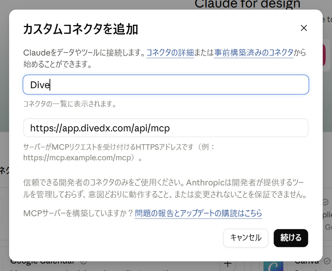Click the 信頼できる開発者のコネクタ warning text
Screen dimensions: 332x271
point(165,188)
